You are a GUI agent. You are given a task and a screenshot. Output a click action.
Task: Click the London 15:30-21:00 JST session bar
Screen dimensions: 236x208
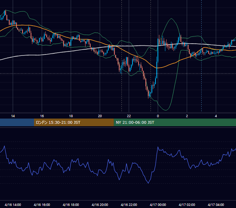74,122
